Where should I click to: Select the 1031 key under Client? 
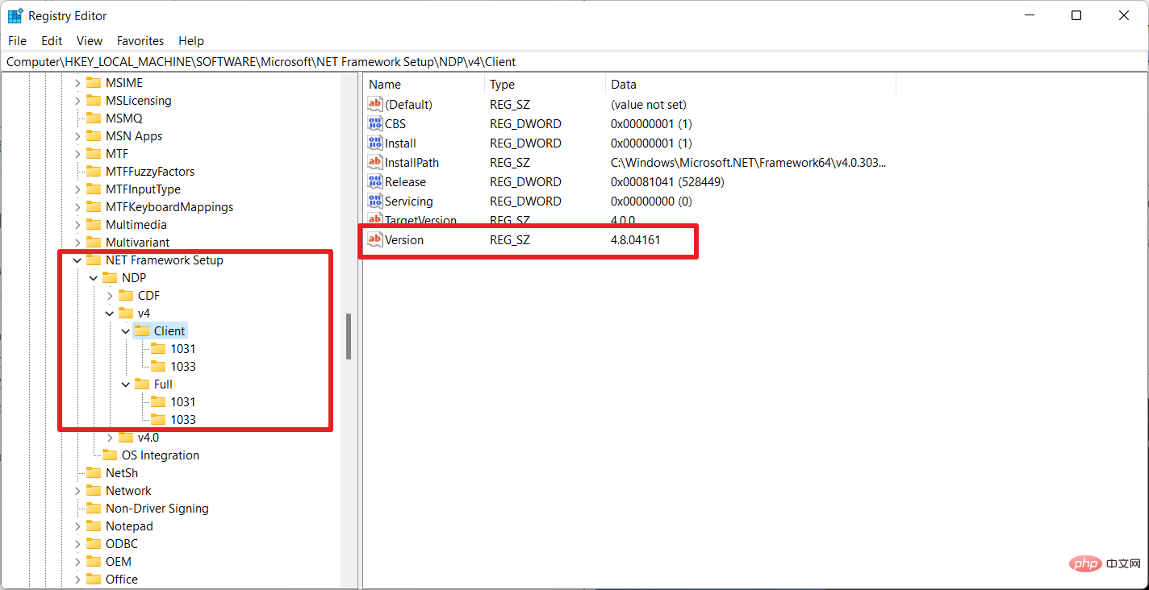(x=183, y=348)
